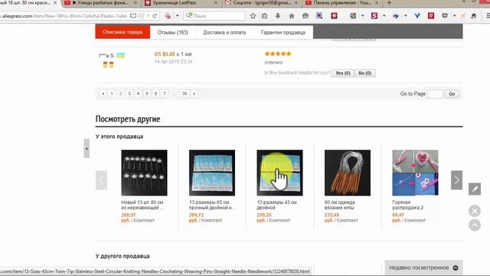Reload the page with the refresh icon
490x276 pixels.
pos(155,15)
